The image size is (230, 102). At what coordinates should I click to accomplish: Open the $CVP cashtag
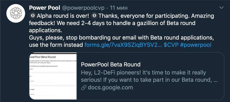[x=171, y=45]
